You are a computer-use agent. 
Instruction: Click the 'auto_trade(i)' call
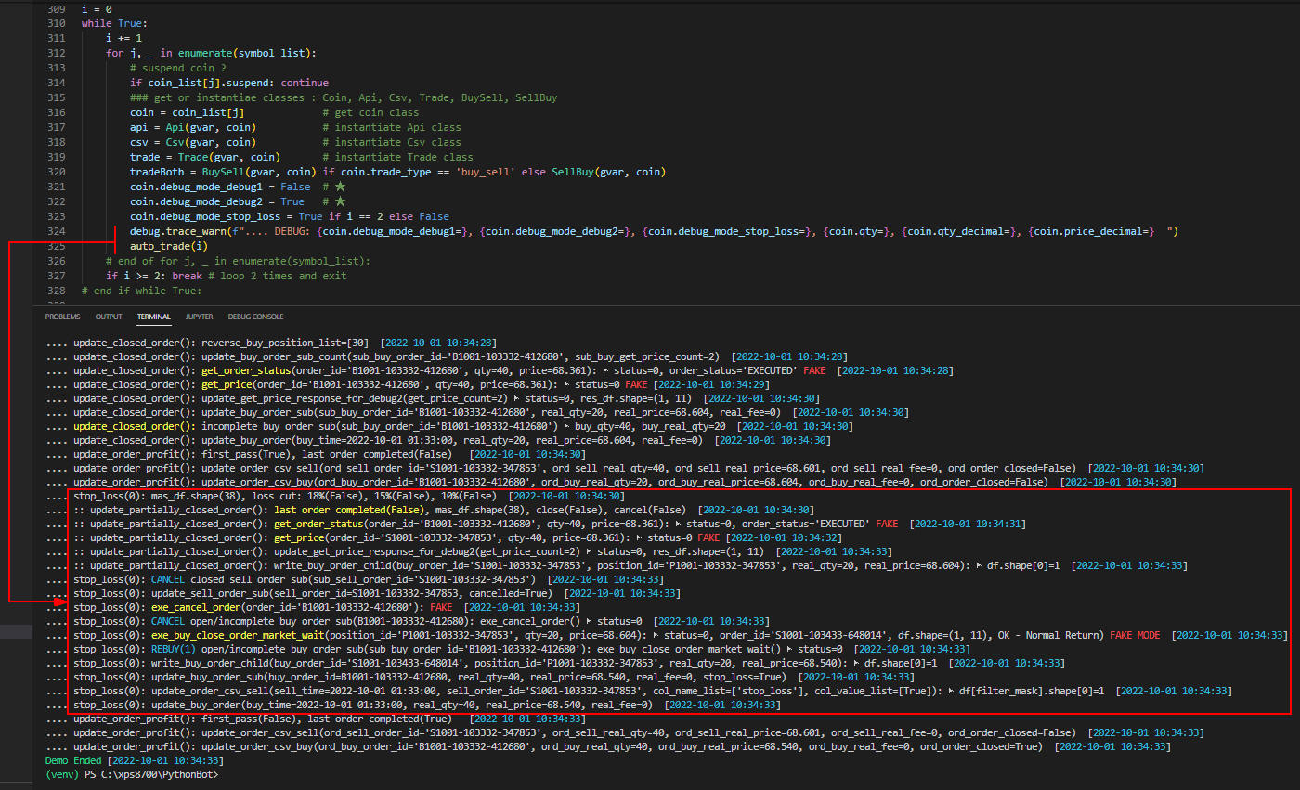pyautogui.click(x=169, y=246)
